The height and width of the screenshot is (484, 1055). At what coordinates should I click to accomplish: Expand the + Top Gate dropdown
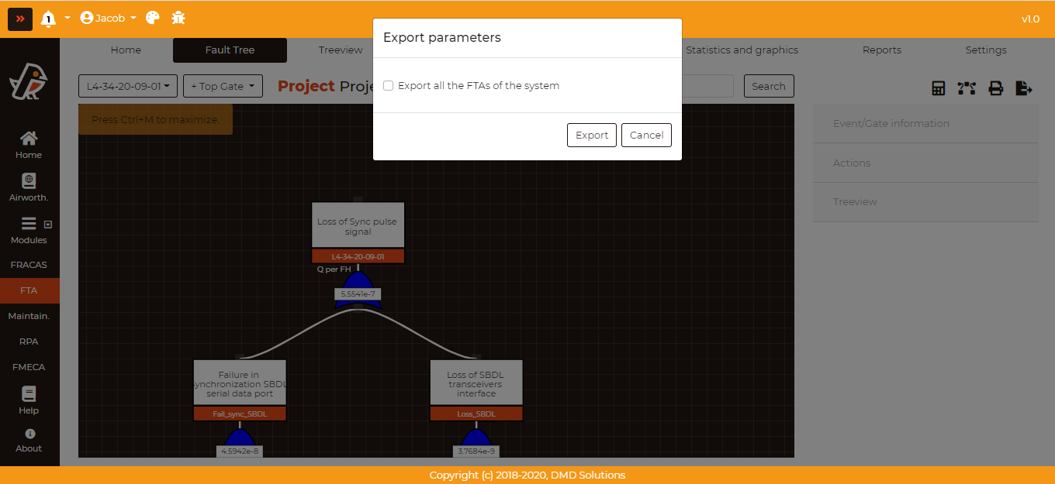223,86
